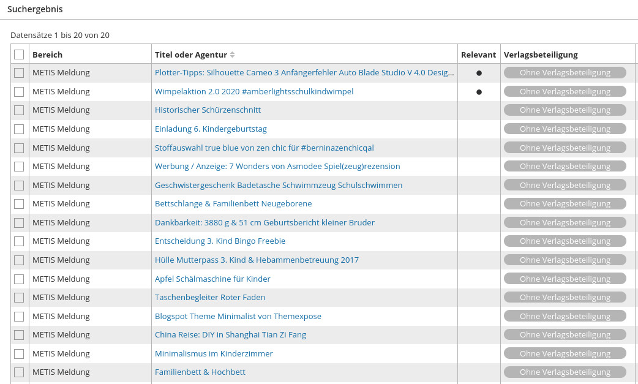Click Ohne Verlagsbeteiligung badge in Wimpelaktion row
The height and width of the screenshot is (384, 638).
565,91
